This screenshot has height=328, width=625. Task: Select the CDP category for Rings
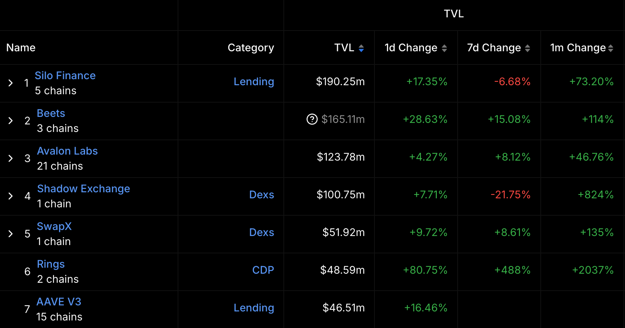pyautogui.click(x=263, y=270)
